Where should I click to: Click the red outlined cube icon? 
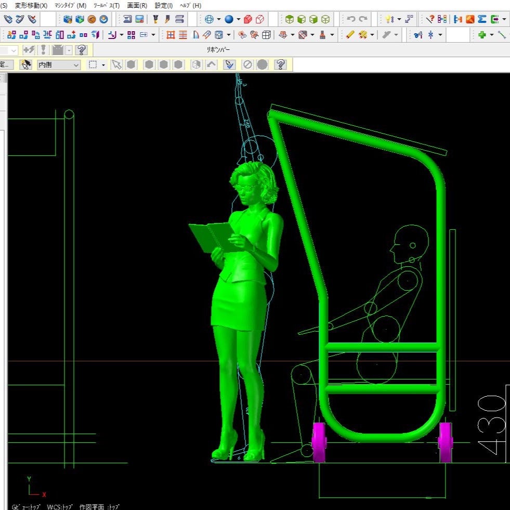pos(260,19)
